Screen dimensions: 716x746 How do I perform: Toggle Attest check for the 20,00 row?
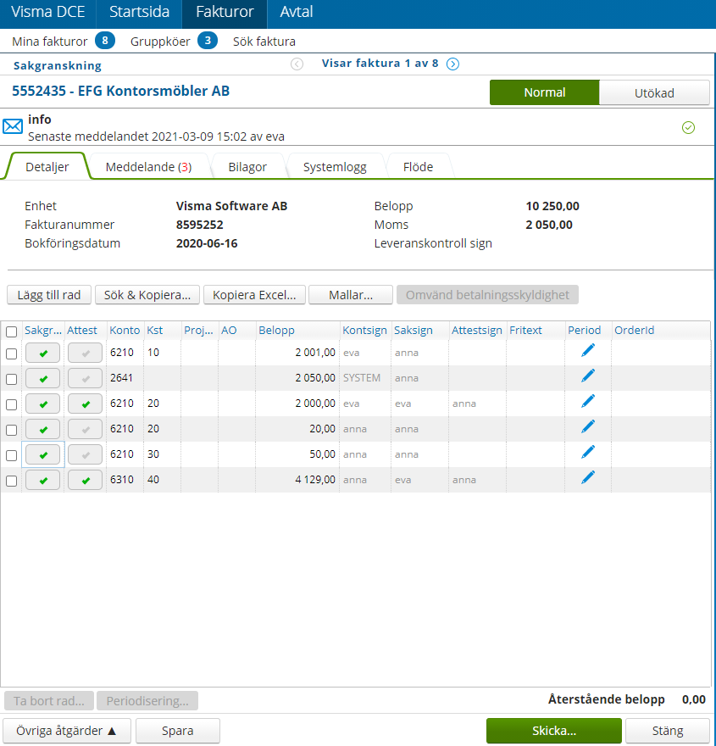[85, 429]
